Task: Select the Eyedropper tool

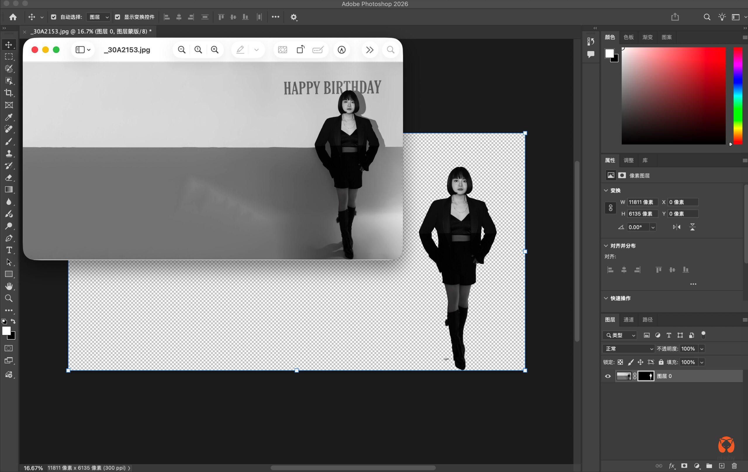Action: [x=9, y=117]
